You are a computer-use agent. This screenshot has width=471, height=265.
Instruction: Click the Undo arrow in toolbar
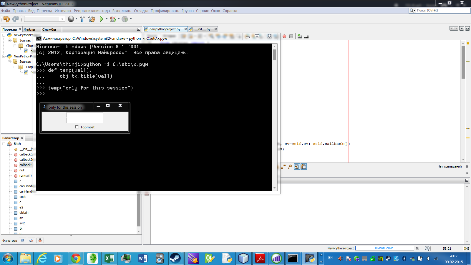tap(6, 19)
